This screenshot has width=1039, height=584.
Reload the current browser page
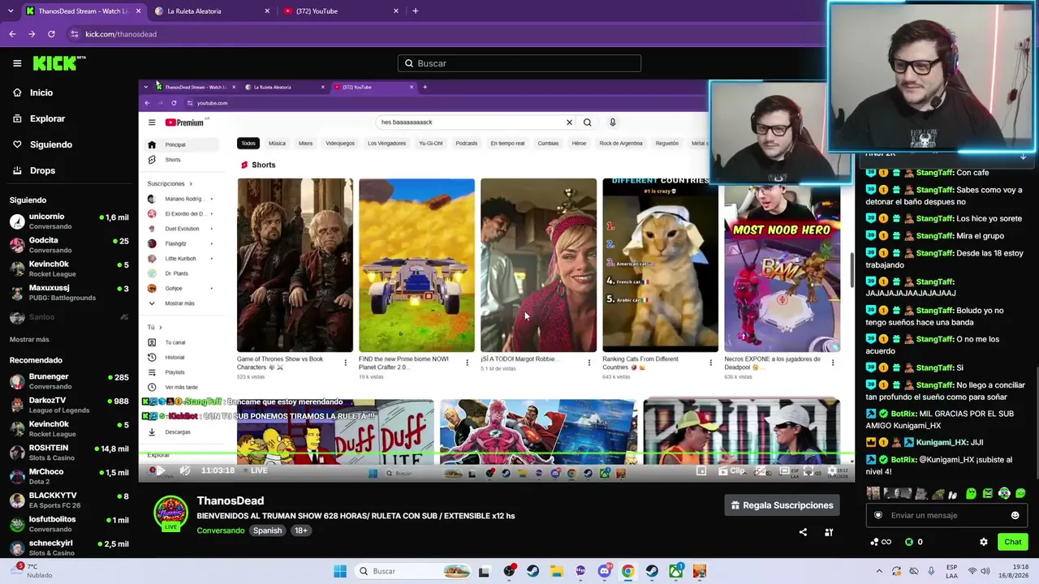pyautogui.click(x=51, y=34)
